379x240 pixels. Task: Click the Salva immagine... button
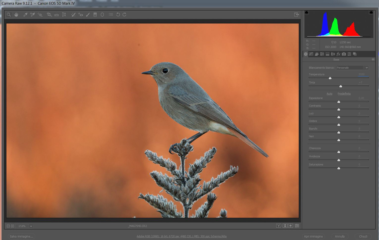pos(21,236)
